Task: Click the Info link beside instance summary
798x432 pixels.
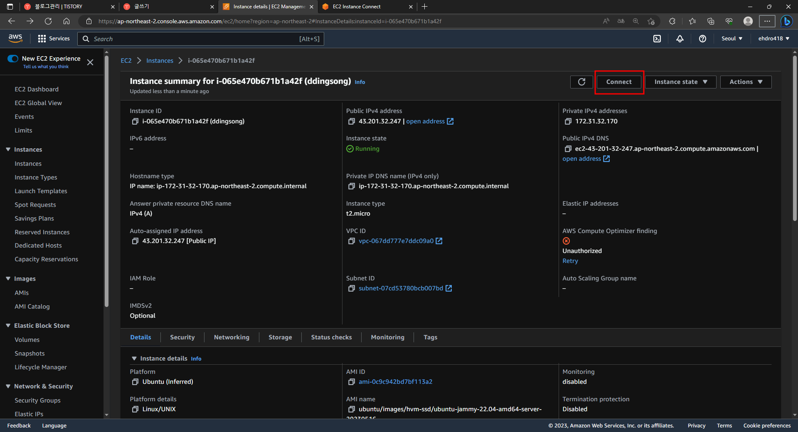Action: pyautogui.click(x=360, y=82)
